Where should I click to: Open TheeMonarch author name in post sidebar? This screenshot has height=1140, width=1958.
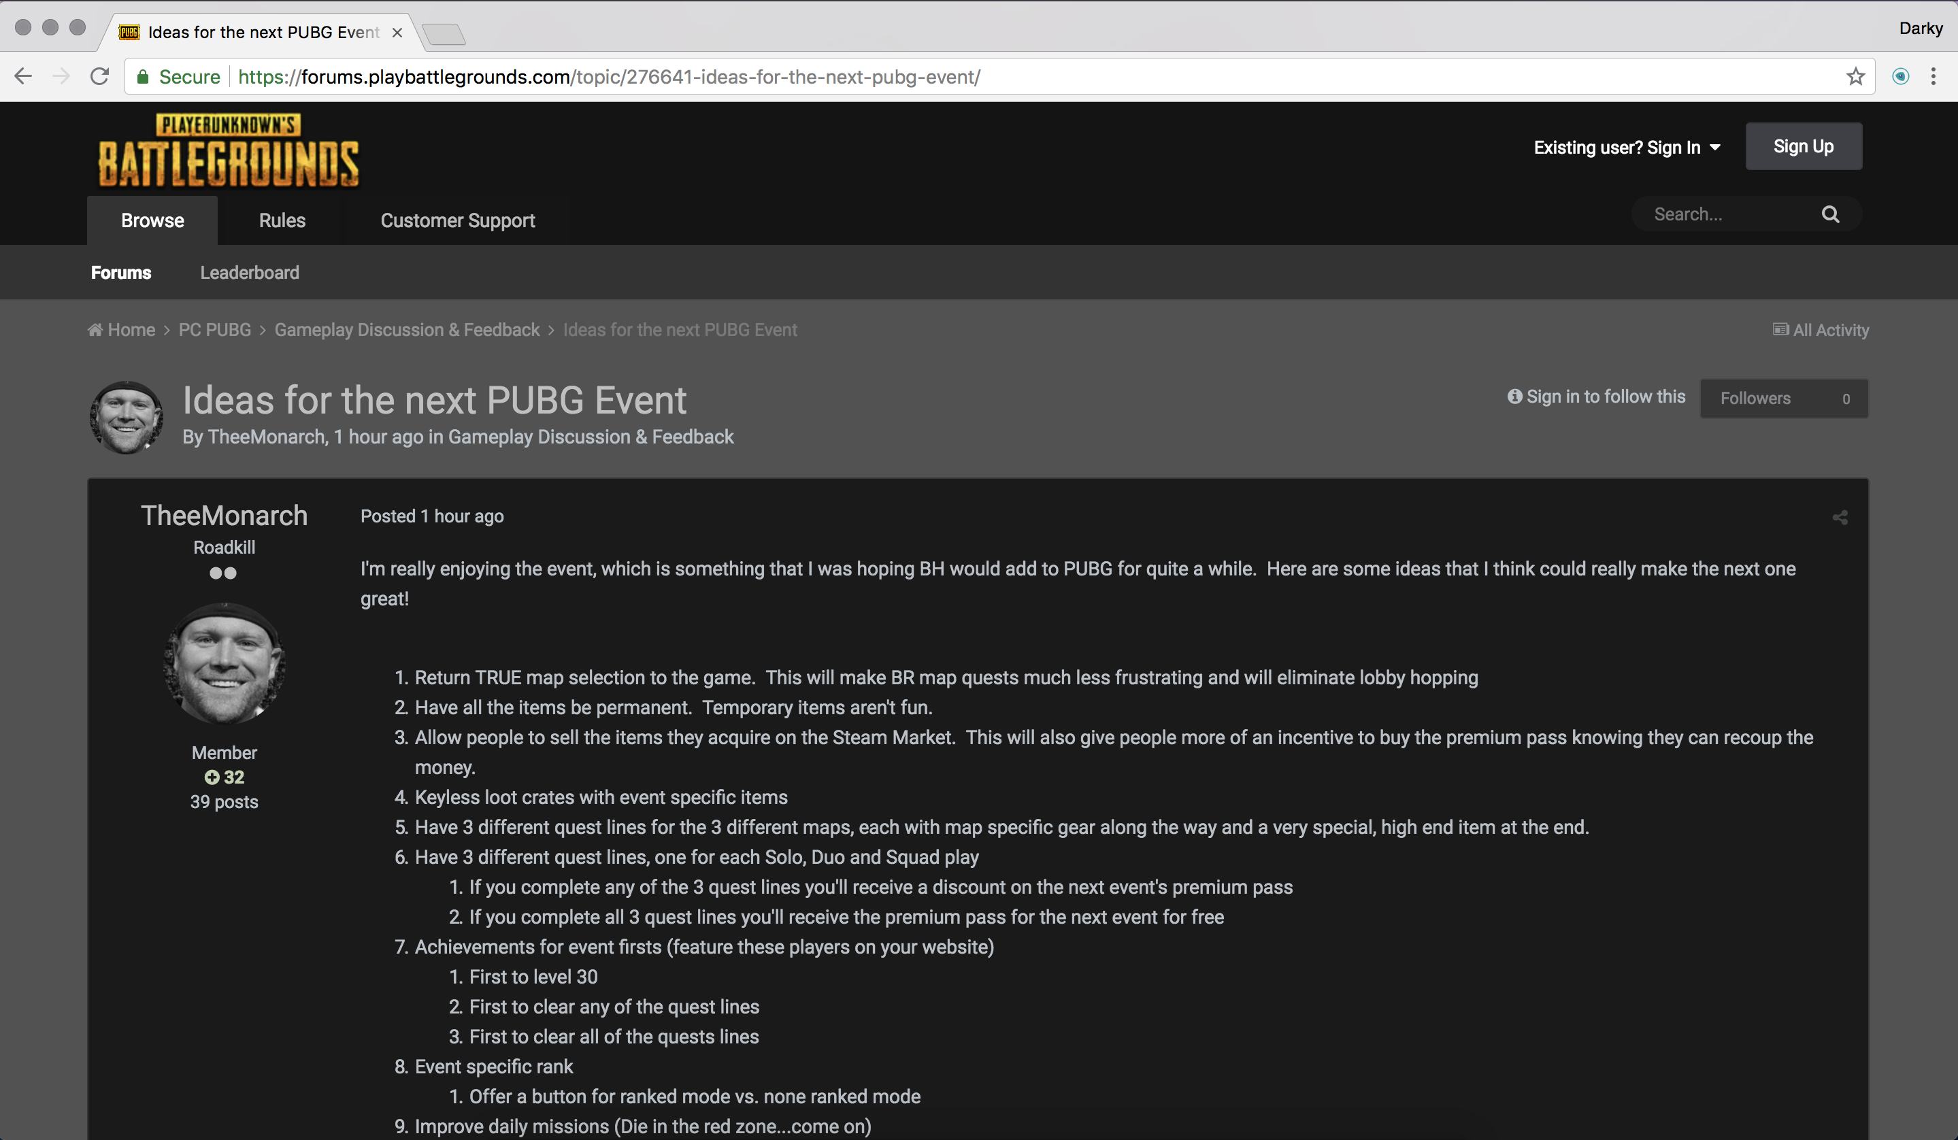click(x=224, y=516)
